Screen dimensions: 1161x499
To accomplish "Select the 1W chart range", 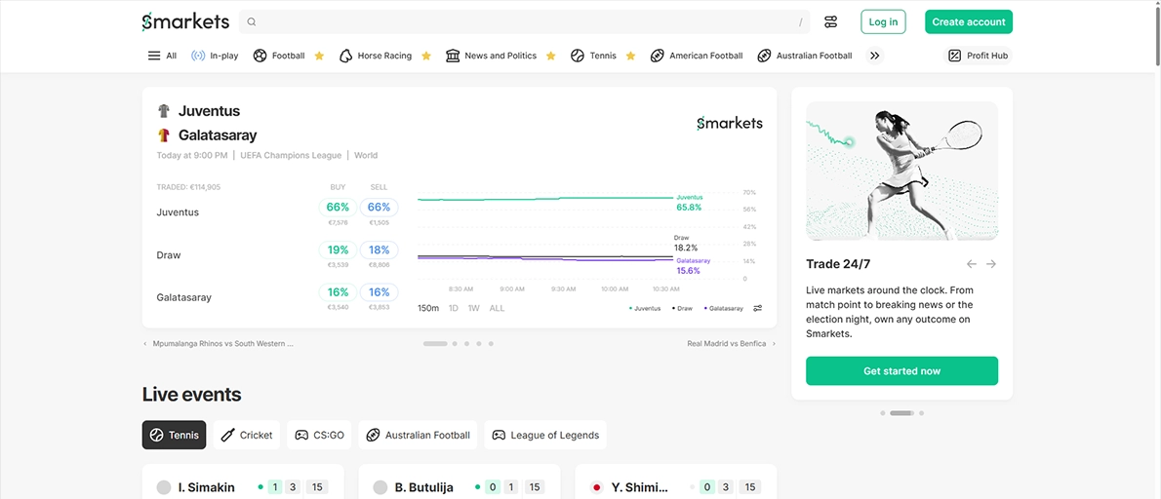I will (474, 308).
